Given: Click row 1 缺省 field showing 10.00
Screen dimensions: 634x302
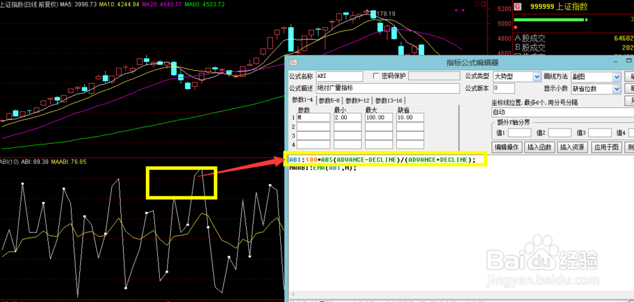Looking at the screenshot, I should (x=410, y=118).
